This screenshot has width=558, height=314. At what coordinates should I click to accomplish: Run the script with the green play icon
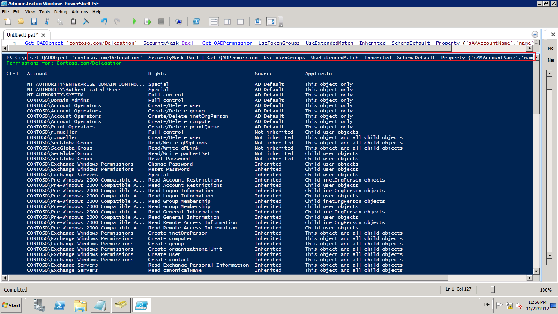[134, 21]
